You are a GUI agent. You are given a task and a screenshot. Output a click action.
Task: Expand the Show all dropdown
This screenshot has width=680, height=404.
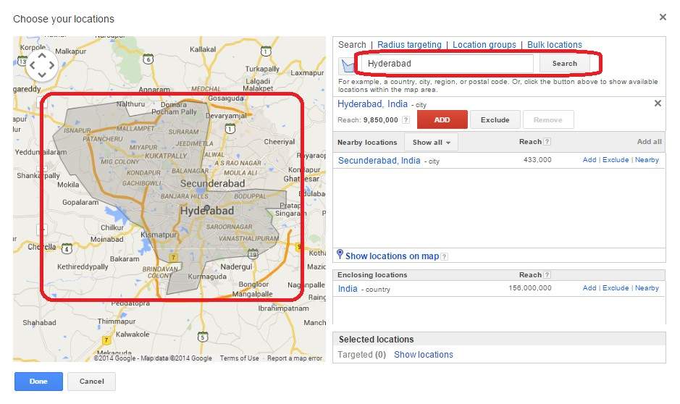coord(431,142)
